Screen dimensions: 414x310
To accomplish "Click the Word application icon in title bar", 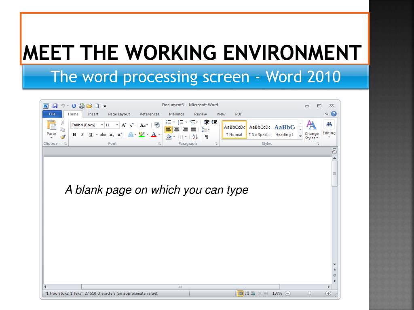I will (x=46, y=106).
